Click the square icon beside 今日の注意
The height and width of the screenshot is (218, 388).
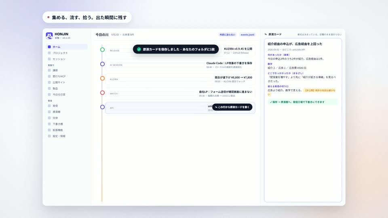pos(49,94)
